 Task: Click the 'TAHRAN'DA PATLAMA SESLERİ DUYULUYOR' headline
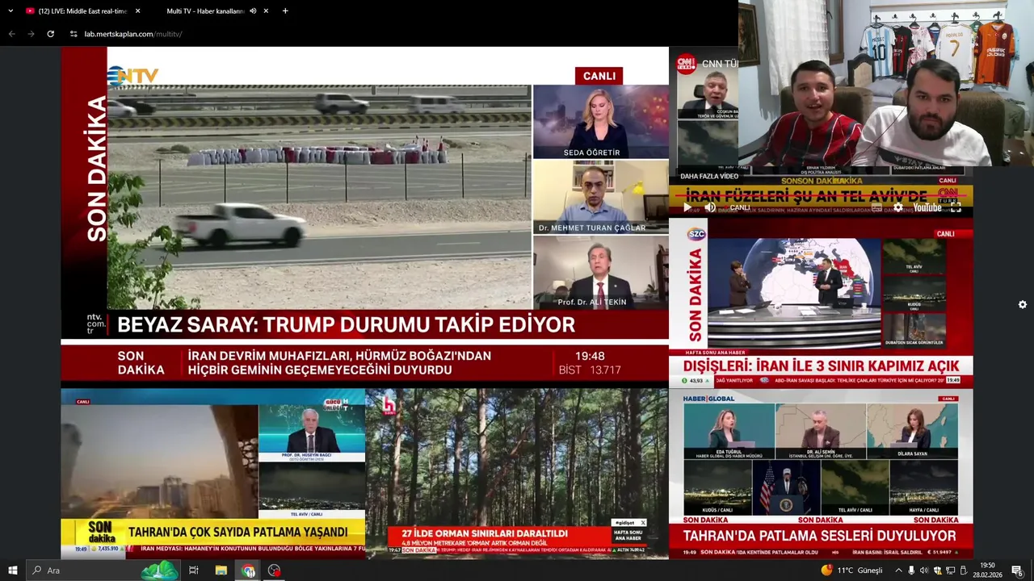pos(819,536)
